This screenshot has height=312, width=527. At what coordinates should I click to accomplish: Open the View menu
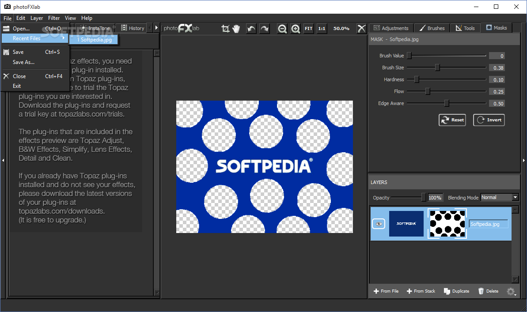(x=70, y=18)
